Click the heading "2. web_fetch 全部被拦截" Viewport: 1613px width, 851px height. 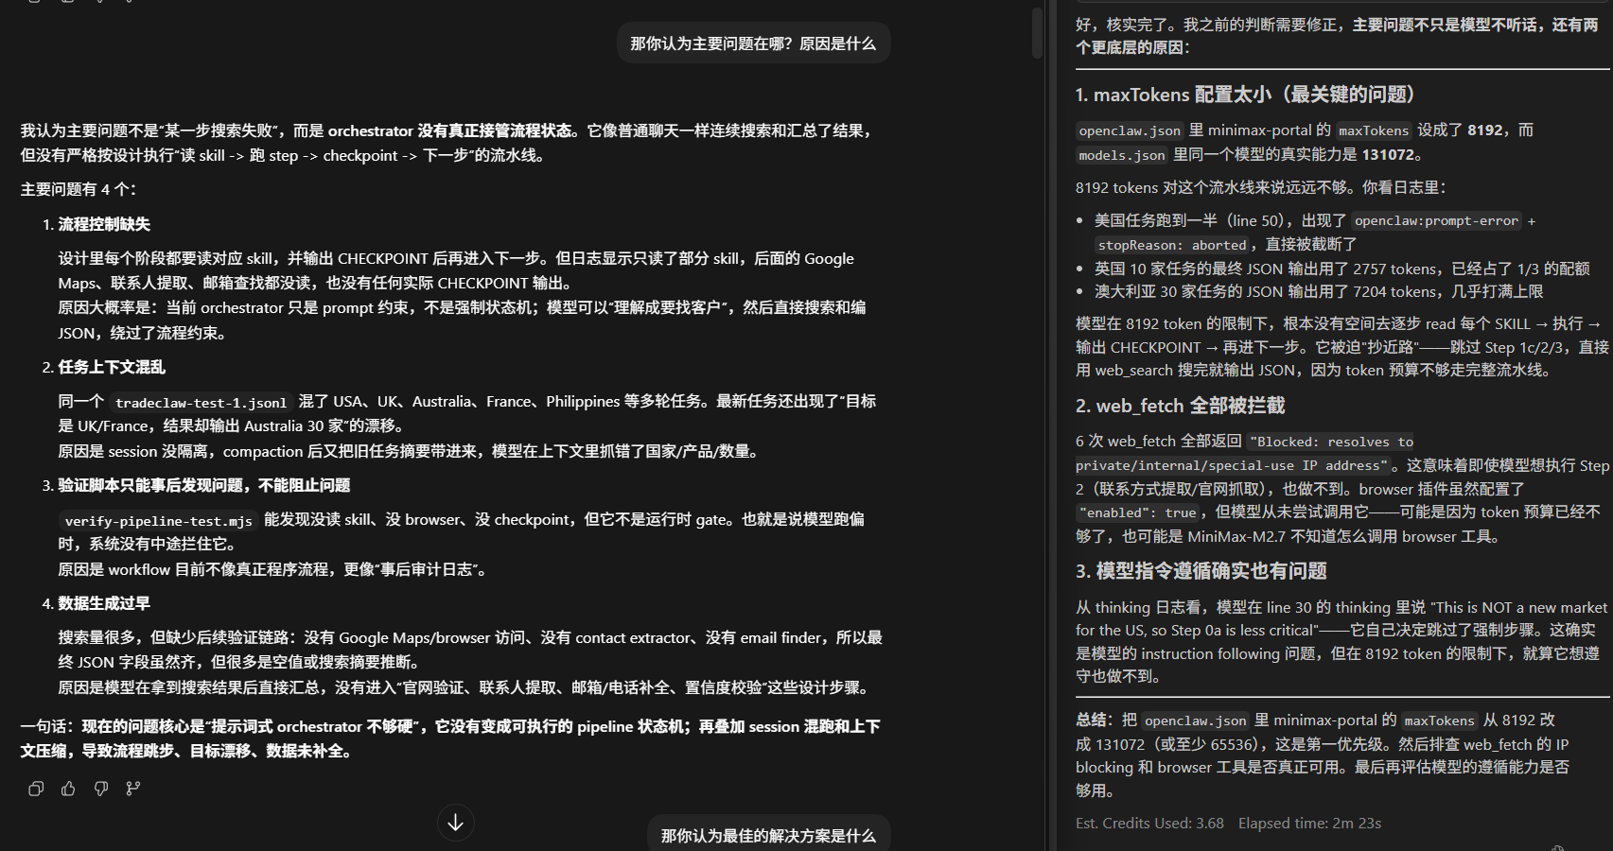(1180, 406)
